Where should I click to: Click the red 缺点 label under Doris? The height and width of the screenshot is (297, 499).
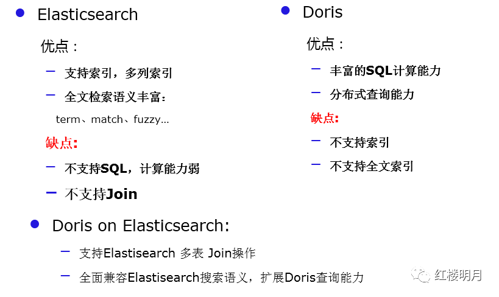point(325,118)
